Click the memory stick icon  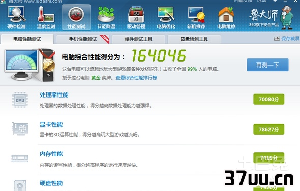[20, 158]
